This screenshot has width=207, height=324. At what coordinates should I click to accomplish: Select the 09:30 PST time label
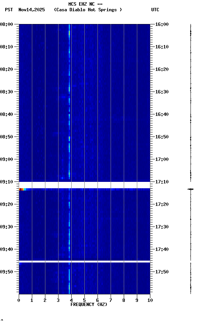6,227
